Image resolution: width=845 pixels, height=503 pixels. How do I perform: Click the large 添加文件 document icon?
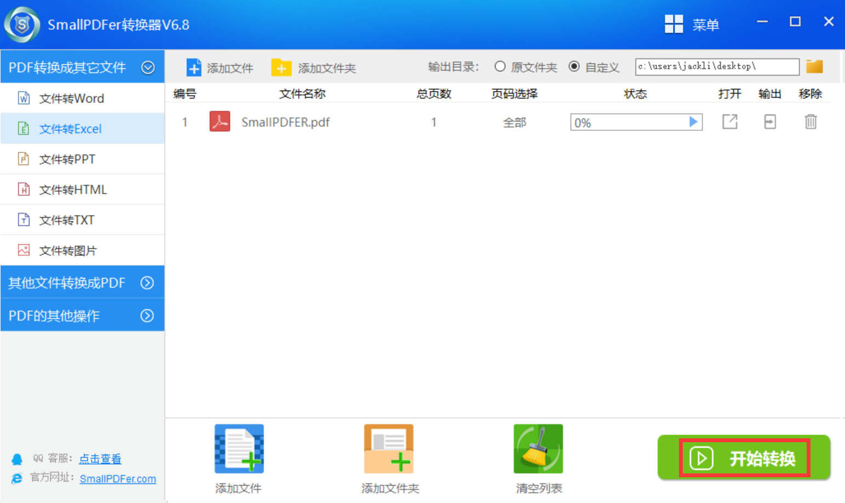(239, 448)
